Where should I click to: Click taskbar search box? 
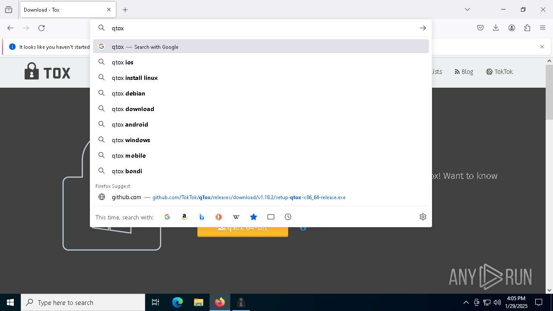point(83,302)
